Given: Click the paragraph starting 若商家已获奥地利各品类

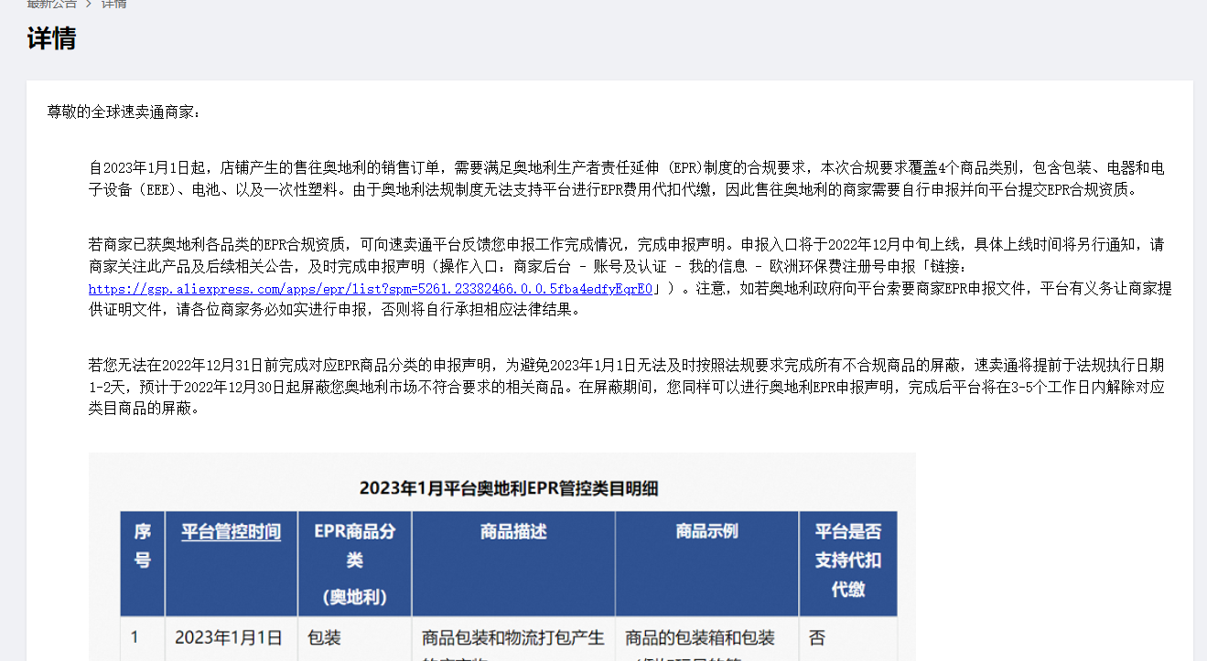Looking at the screenshot, I should tap(630, 277).
